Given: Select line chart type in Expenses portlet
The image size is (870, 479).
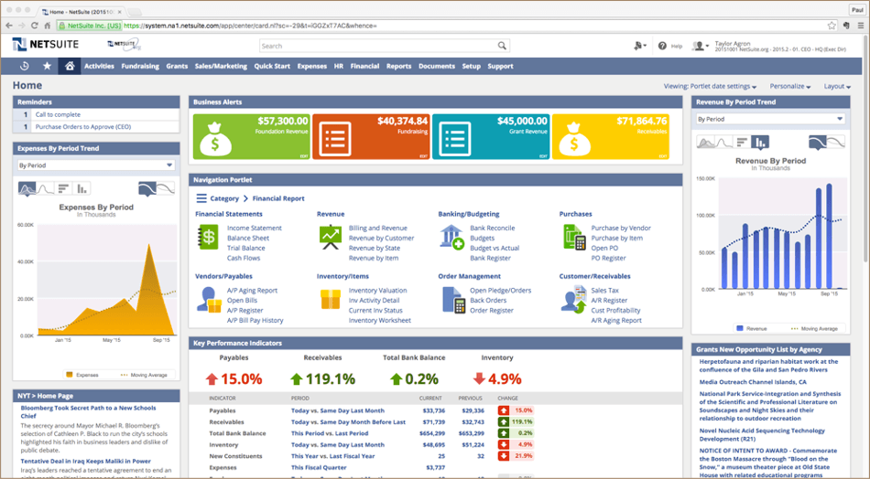Looking at the screenshot, I should 46,189.
